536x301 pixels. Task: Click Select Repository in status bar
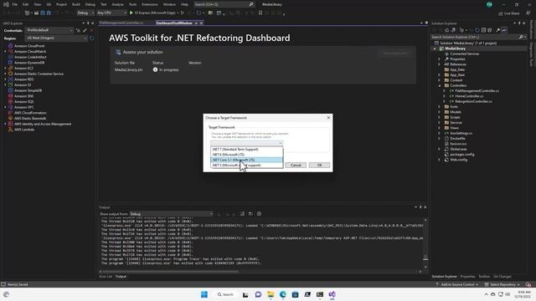pos(502,284)
